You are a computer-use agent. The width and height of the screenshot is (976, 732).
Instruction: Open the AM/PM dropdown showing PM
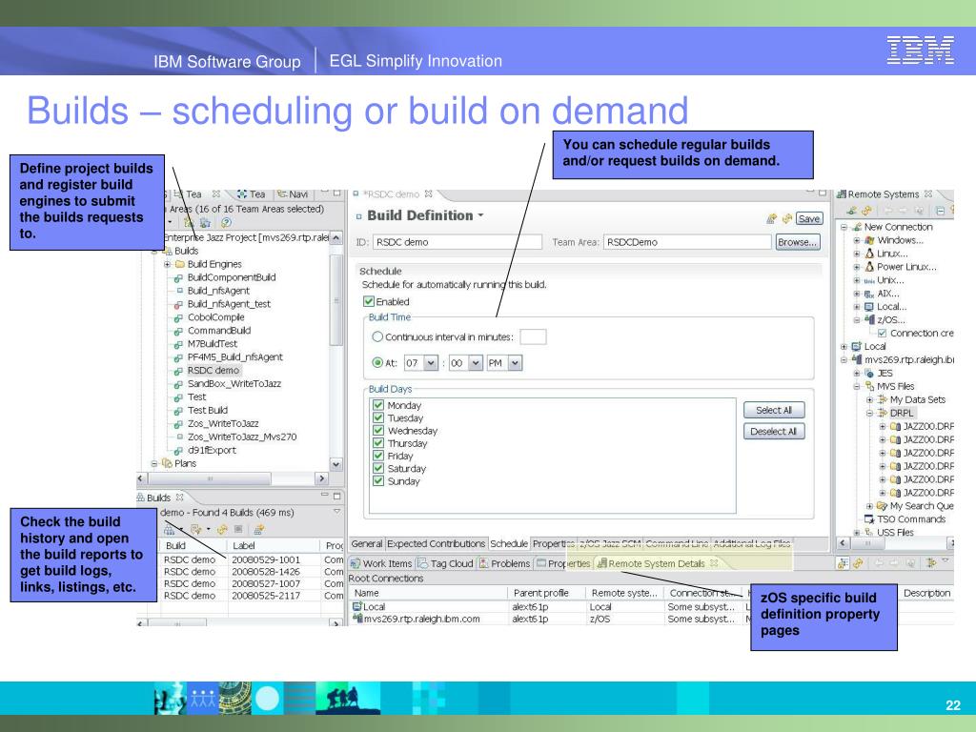click(515, 363)
